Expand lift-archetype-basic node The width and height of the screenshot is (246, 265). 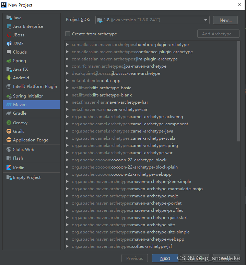67,88
